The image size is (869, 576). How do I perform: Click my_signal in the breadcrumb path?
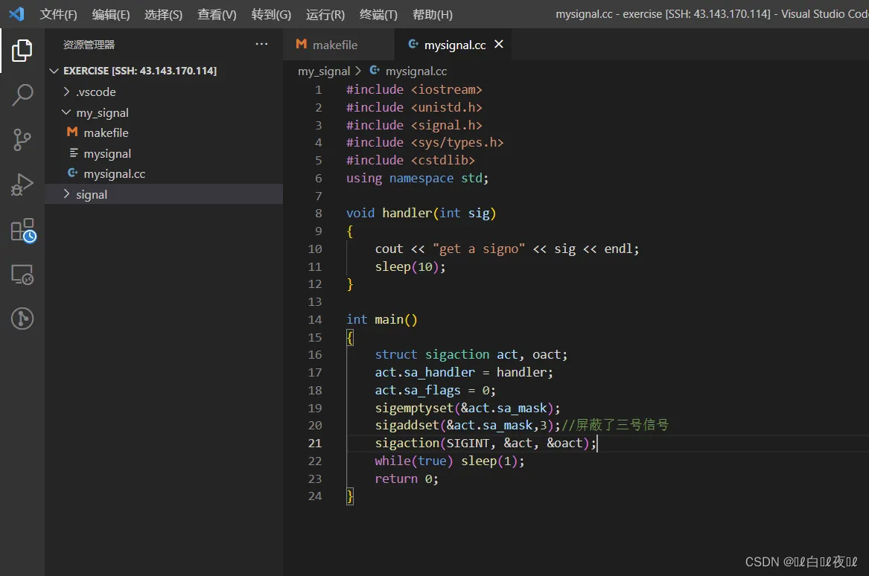point(323,71)
